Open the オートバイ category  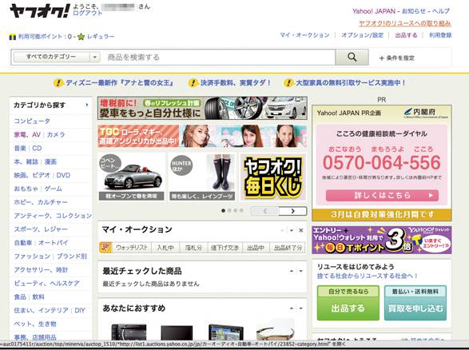(x=54, y=243)
